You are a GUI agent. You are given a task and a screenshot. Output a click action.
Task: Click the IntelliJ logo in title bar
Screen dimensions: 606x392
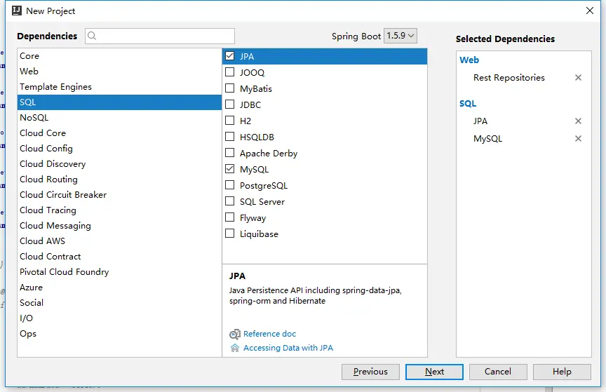17,11
